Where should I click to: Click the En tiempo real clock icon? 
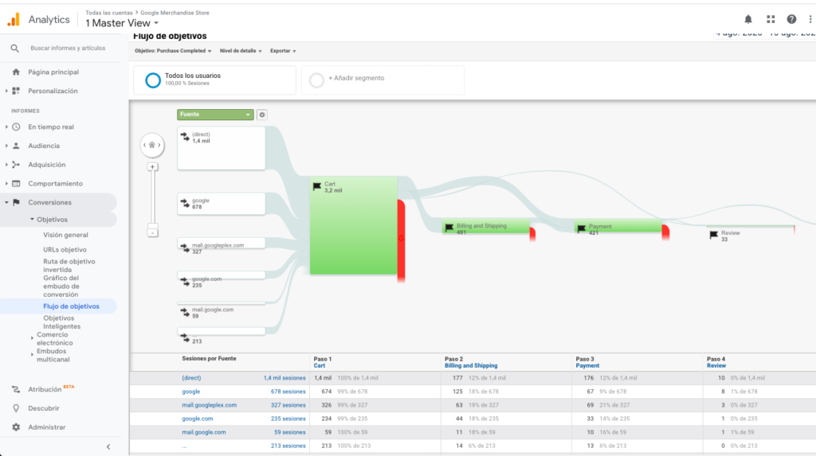(x=16, y=127)
